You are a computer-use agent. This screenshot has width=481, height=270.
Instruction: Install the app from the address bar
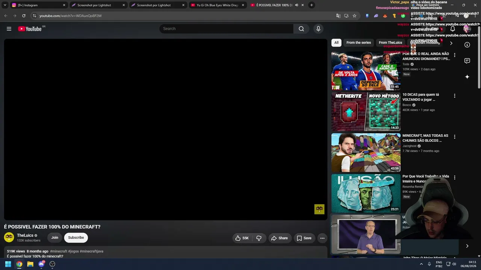(x=346, y=16)
